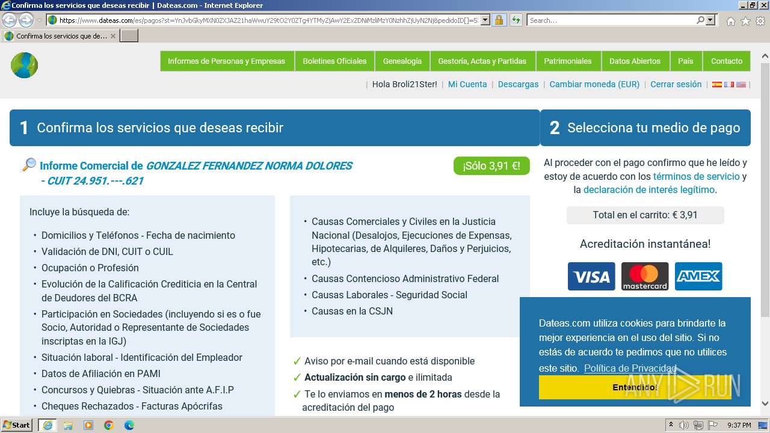Image resolution: width=770 pixels, height=433 pixels.
Task: Switch language with the US flag
Action: point(741,85)
